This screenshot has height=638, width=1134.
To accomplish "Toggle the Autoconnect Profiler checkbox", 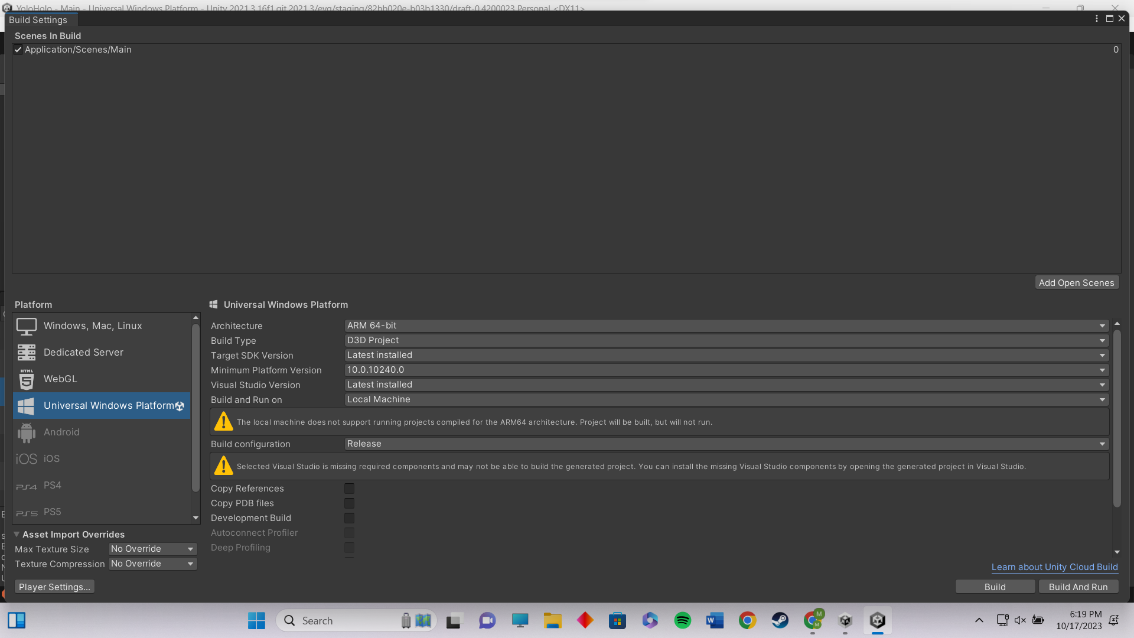I will (350, 533).
